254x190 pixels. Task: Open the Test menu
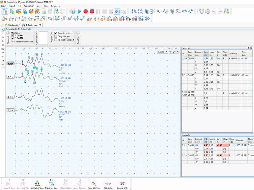[x=19, y=6]
